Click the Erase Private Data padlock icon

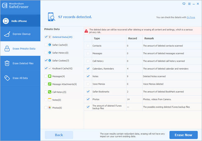pos(7,49)
